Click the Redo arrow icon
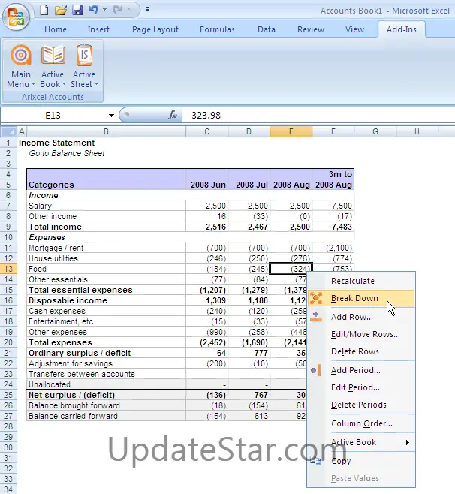Screen dimensions: 455x494 coord(118,10)
